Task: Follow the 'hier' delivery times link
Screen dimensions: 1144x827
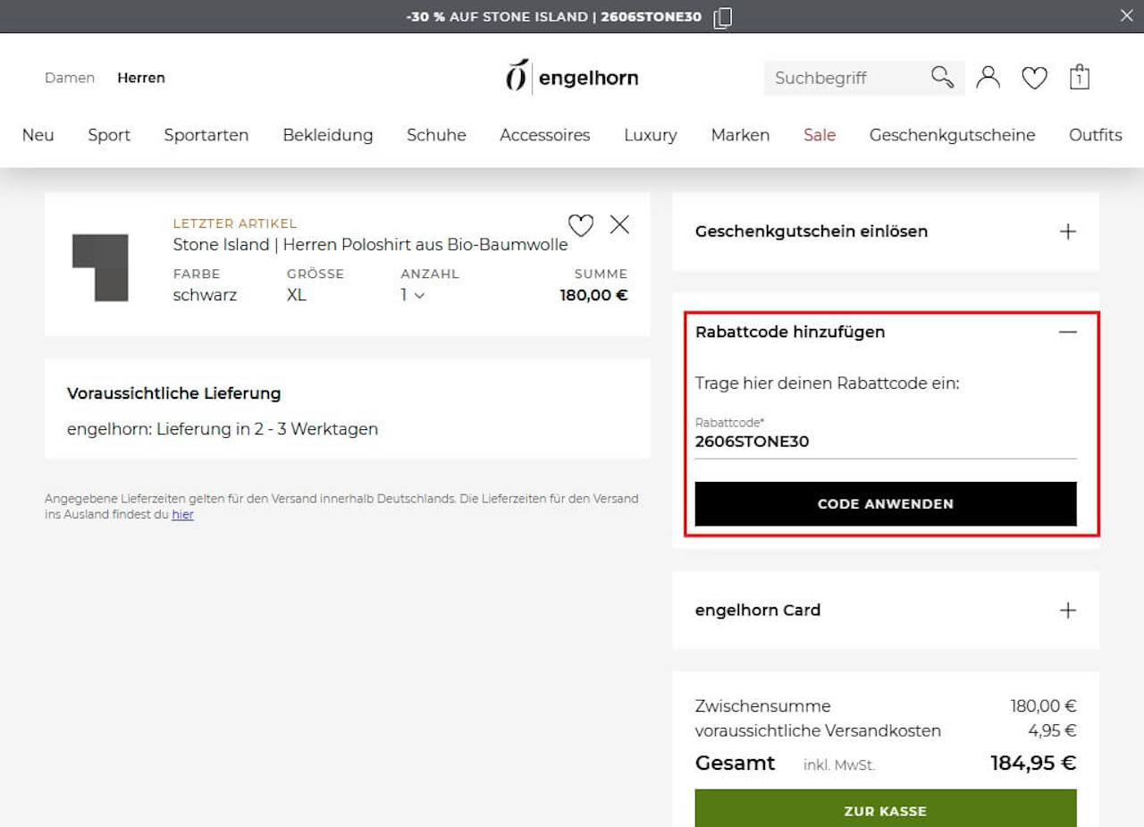Action: (182, 515)
